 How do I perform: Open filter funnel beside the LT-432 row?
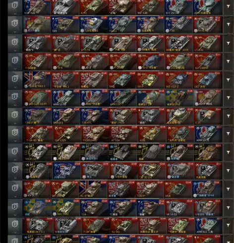(228, 43)
